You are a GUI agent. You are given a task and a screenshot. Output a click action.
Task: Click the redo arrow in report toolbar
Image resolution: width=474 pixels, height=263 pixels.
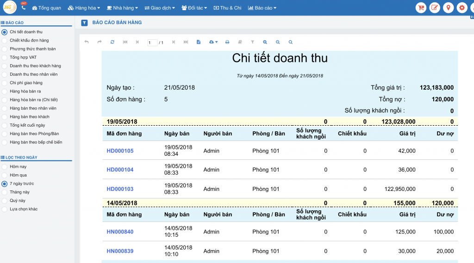pos(100,42)
